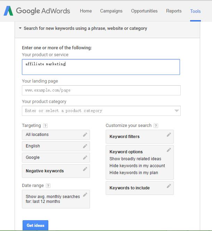
Task: Open Customize your search help icon
Action: 156,126
